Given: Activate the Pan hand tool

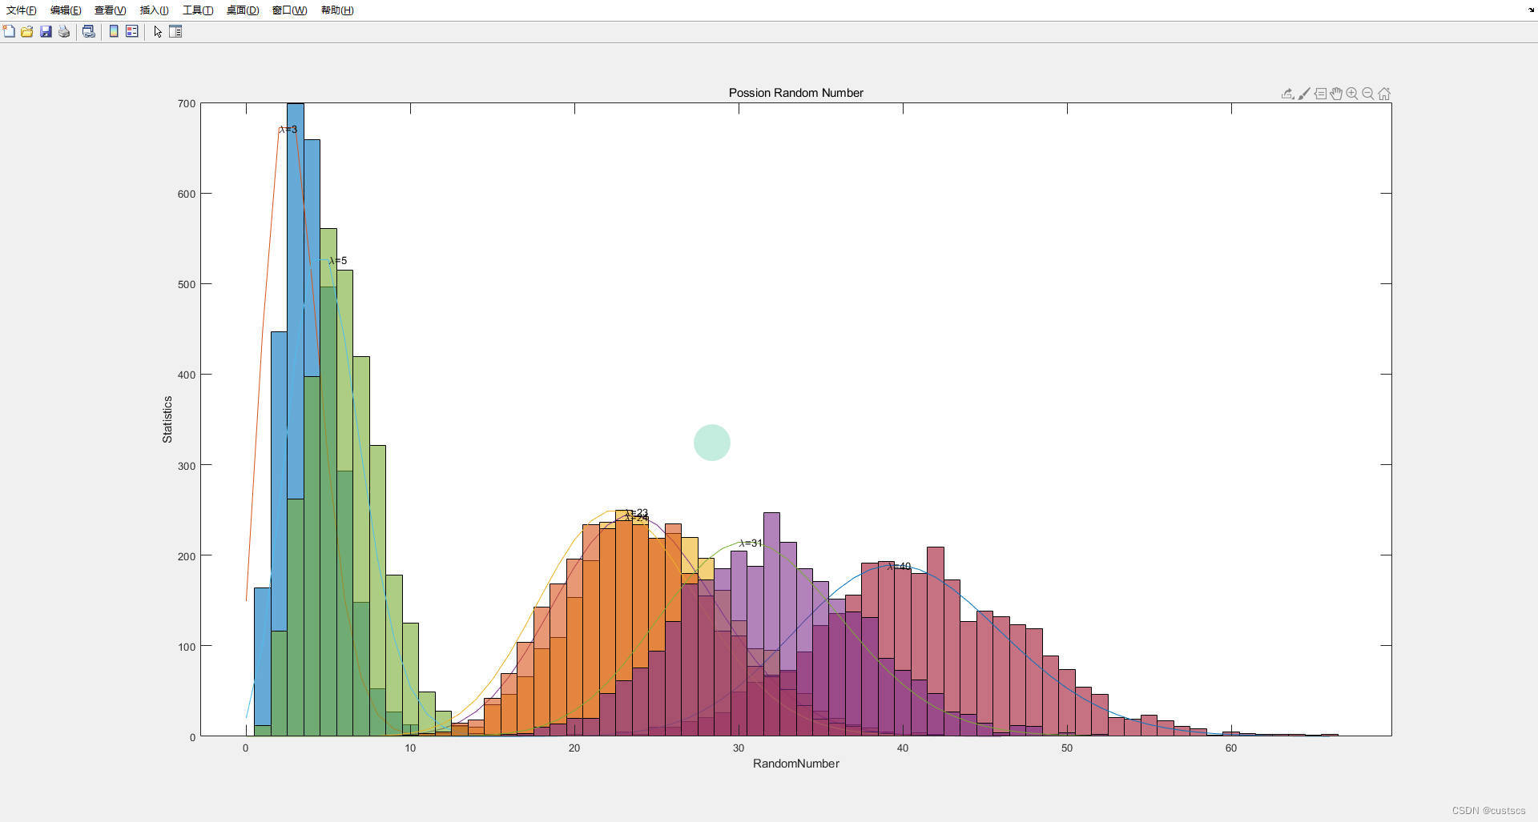Looking at the screenshot, I should 1336,94.
